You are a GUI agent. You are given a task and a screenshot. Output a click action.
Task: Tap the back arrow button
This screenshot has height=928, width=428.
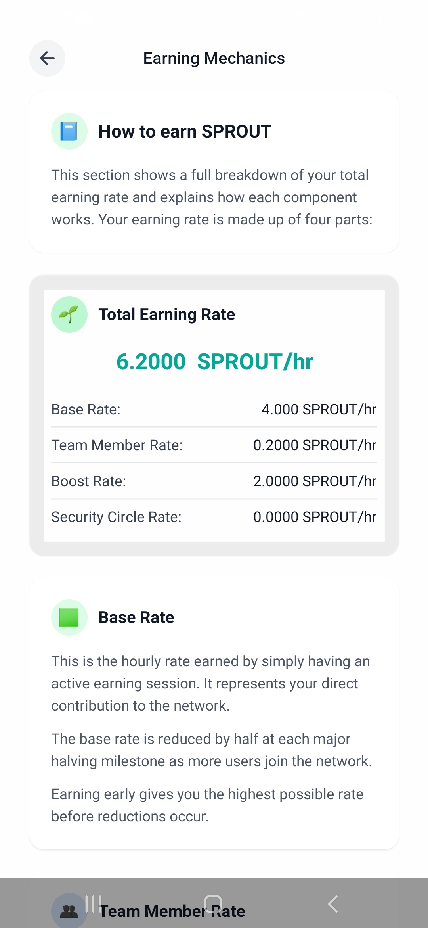pyautogui.click(x=47, y=58)
